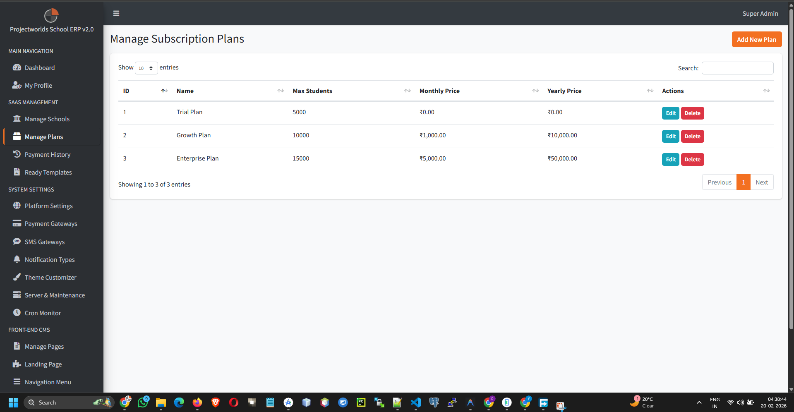Launch WhatsApp from the taskbar
The height and width of the screenshot is (412, 794).
(143, 402)
